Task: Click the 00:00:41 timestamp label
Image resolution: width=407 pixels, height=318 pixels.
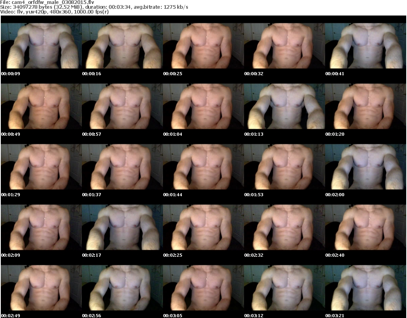Action: [x=335, y=74]
